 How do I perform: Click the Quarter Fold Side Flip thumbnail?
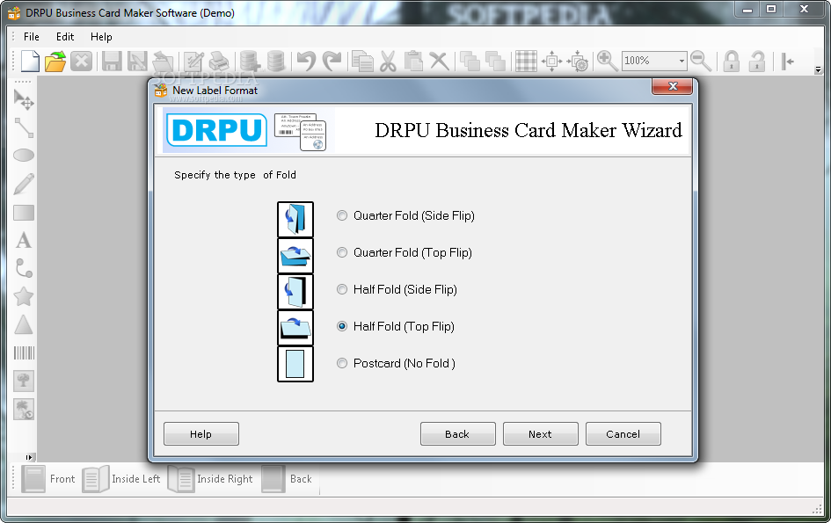click(295, 220)
